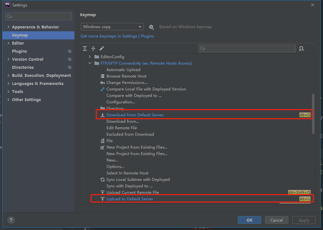Select the Configuration... action
Screen dimensions: 323x230
120,102
